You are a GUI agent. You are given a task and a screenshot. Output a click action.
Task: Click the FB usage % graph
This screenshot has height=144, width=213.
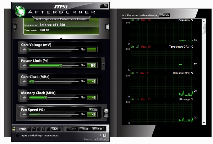162,113
